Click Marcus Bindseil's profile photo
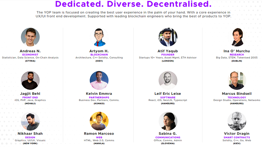The height and width of the screenshot is (147, 262). (237, 80)
